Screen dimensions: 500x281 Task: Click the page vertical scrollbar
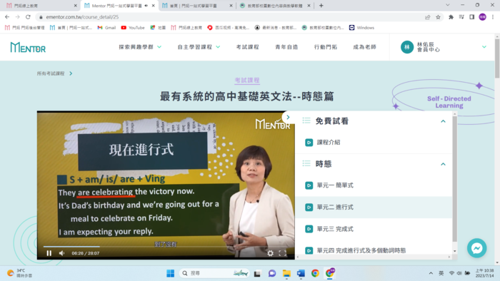(497, 58)
